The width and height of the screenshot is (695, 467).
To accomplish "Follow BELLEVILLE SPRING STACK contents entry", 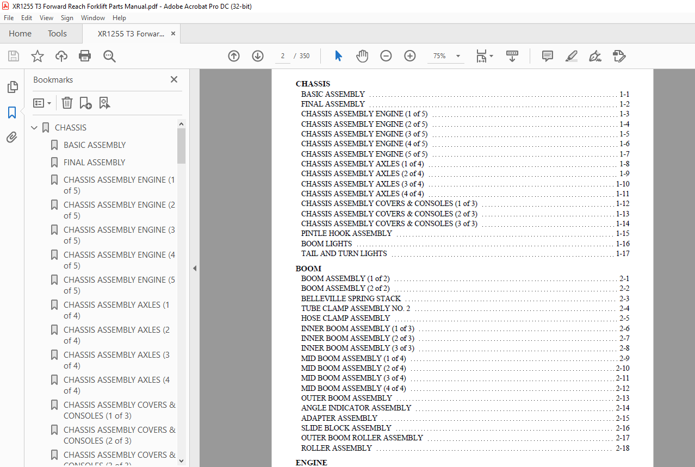I will click(351, 298).
